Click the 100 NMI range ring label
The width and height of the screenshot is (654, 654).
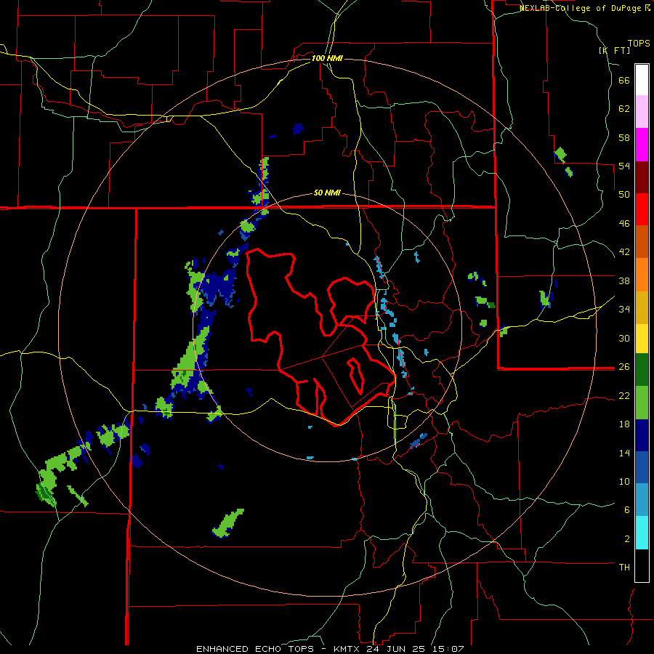pyautogui.click(x=327, y=58)
